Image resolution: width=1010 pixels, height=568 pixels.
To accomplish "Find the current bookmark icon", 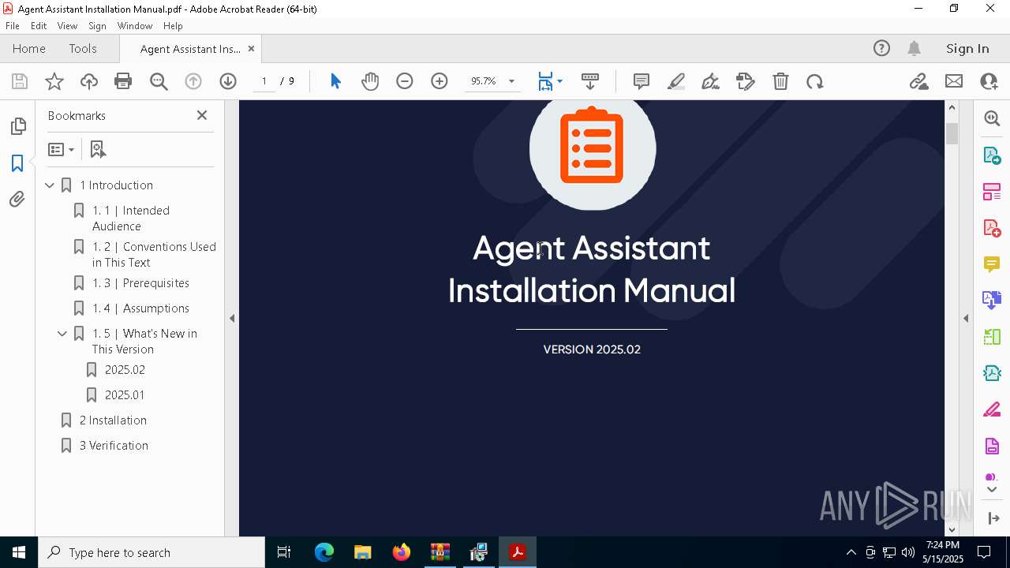I will pyautogui.click(x=98, y=149).
